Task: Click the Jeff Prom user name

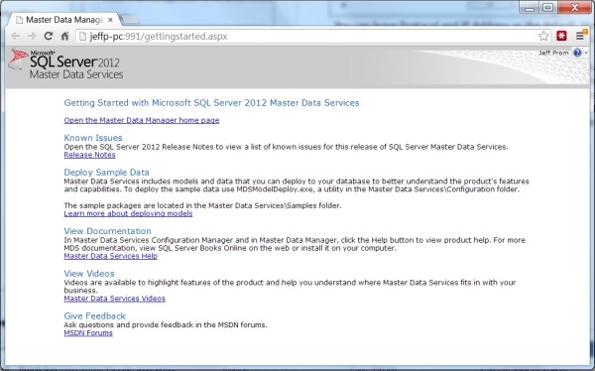Action: tap(553, 53)
